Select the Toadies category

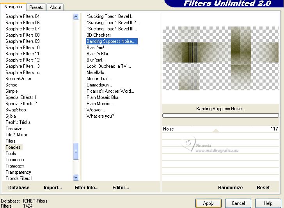click(x=13, y=147)
